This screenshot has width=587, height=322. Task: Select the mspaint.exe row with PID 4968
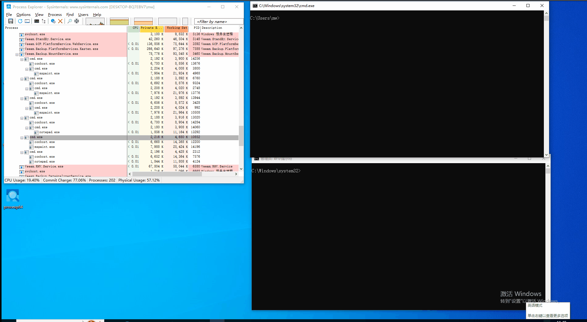121,73
